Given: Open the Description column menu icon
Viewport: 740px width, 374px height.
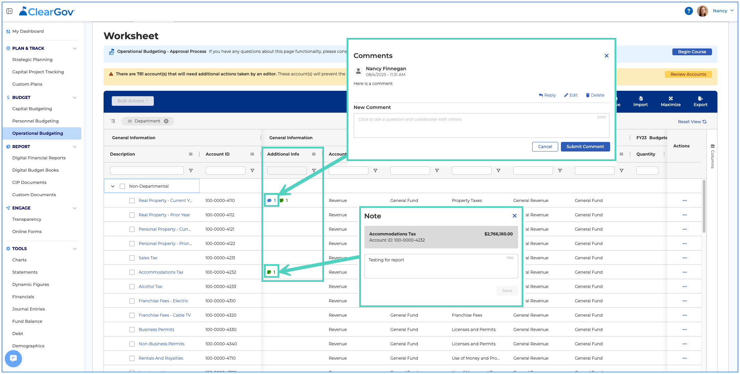Looking at the screenshot, I should [x=191, y=154].
